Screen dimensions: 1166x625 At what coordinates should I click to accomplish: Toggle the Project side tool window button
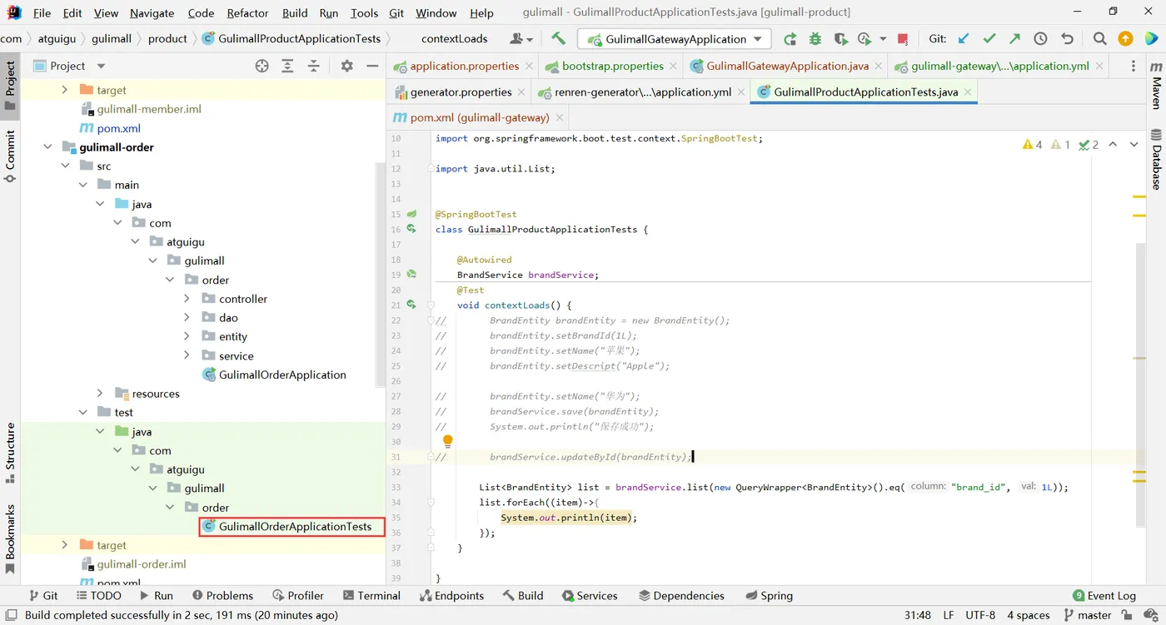(10, 86)
